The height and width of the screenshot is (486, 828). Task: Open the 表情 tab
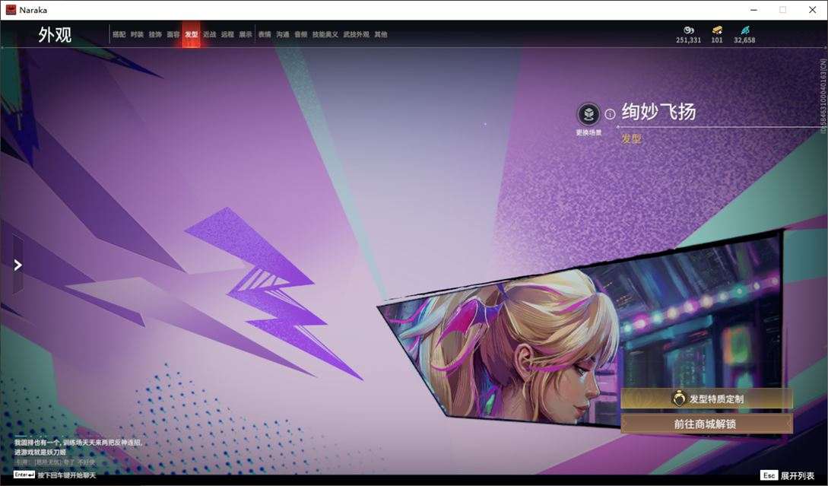point(265,34)
